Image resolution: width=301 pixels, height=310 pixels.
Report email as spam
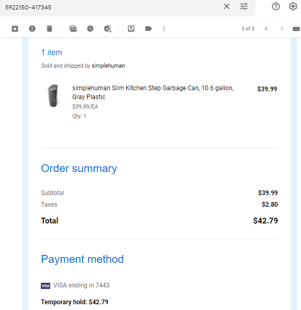pyautogui.click(x=32, y=29)
